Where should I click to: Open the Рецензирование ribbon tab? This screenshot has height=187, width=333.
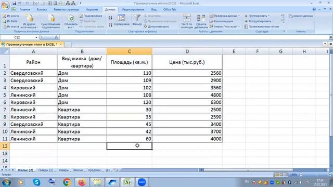tap(133, 9)
